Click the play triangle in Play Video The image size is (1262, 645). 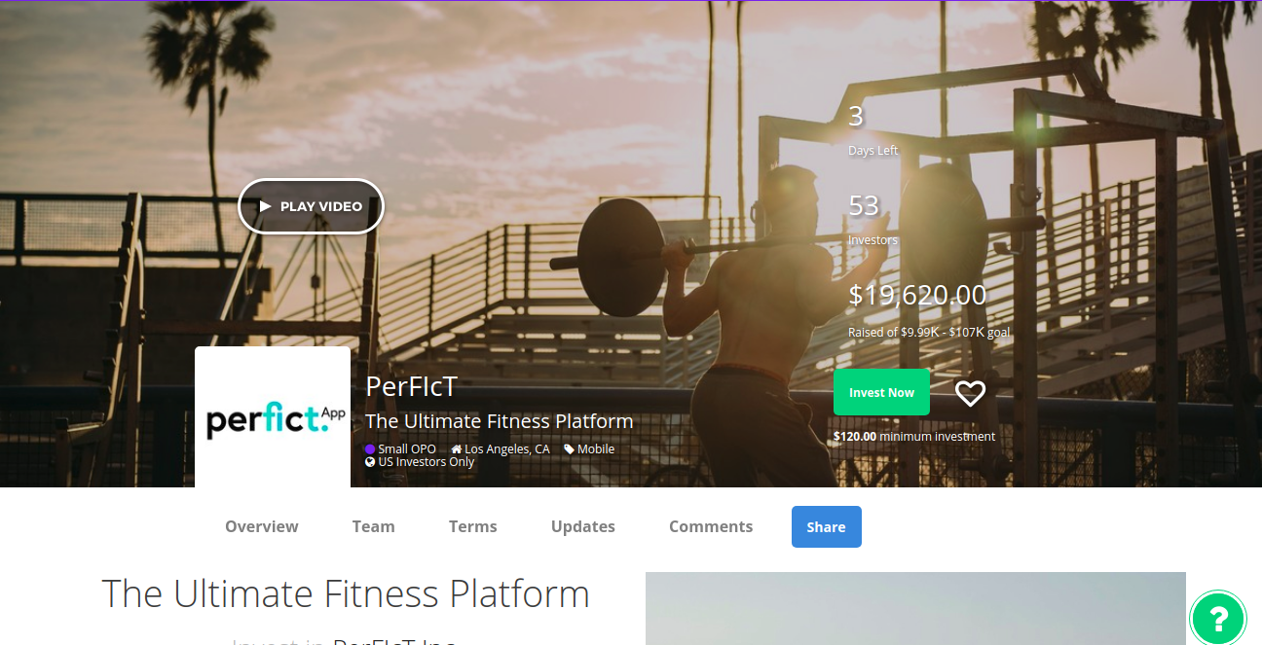pos(265,206)
